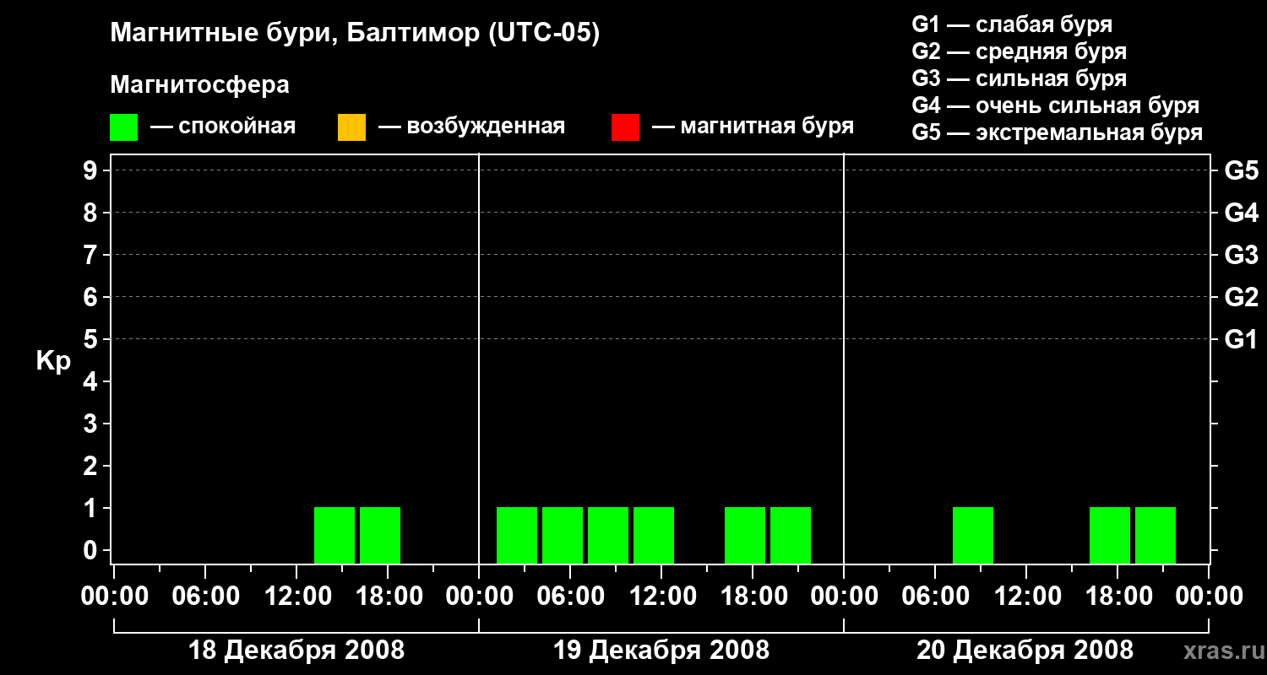The image size is (1267, 675).
Task: Click the lone morning green bar on 20 December
Action: (973, 535)
